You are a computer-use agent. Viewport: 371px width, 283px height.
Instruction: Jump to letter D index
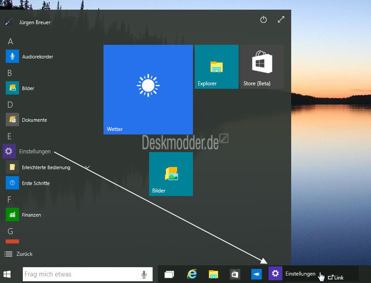point(10,105)
